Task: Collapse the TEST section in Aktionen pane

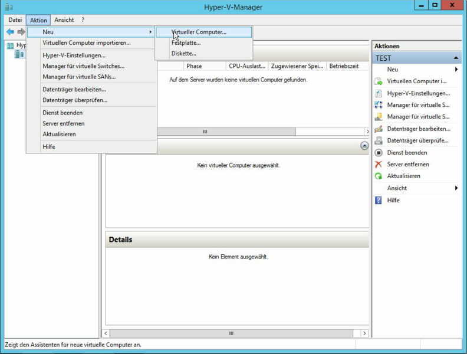Action: point(456,58)
